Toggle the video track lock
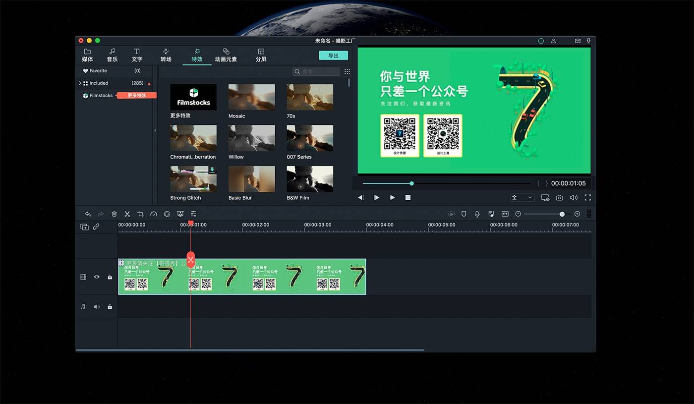This screenshot has height=404, width=694. (x=110, y=277)
